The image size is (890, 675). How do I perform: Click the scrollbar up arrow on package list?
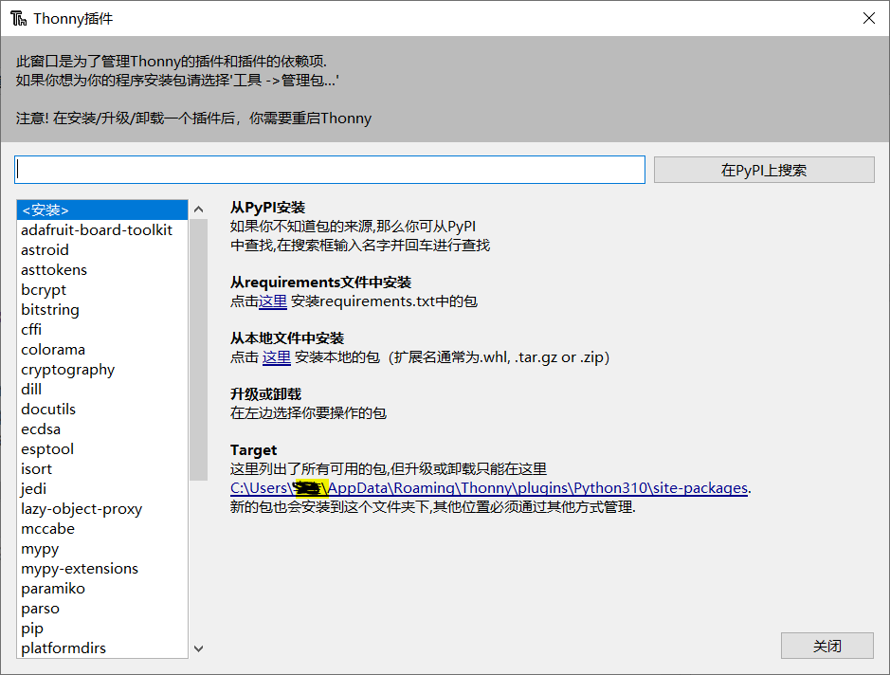coord(198,209)
